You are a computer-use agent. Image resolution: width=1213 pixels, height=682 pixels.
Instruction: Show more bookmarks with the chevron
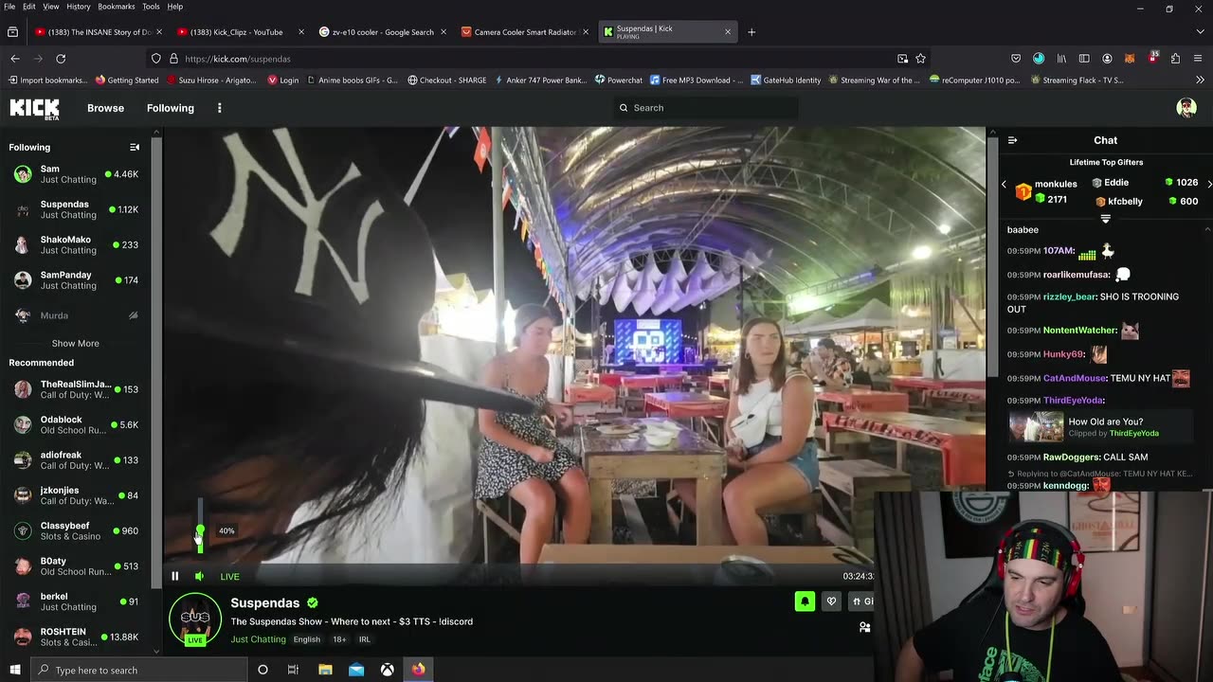pos(1199,81)
